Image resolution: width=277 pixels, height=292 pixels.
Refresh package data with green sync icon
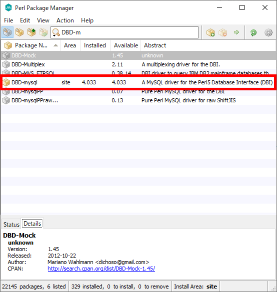point(253,32)
